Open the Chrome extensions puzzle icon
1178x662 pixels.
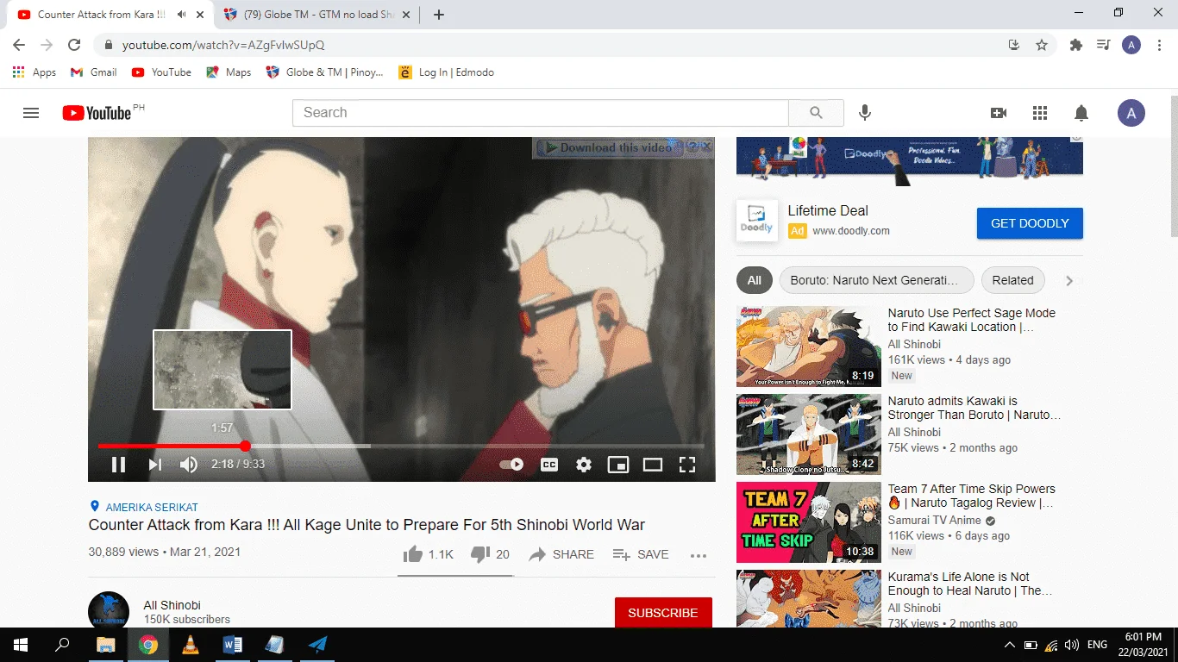point(1076,45)
